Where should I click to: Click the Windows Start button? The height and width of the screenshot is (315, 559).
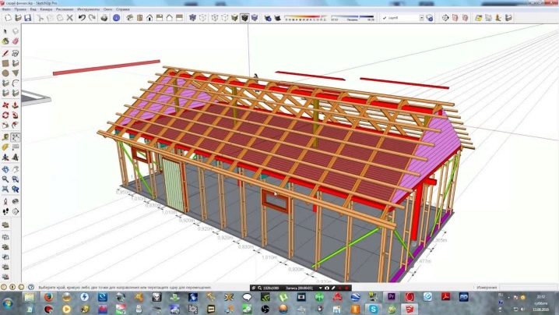pyautogui.click(x=9, y=299)
